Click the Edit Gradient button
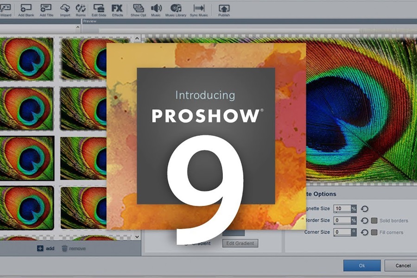Viewport: 417px width, 278px height. 241,243
